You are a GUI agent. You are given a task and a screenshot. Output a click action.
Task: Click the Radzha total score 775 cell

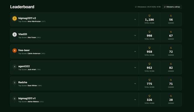[149, 84]
